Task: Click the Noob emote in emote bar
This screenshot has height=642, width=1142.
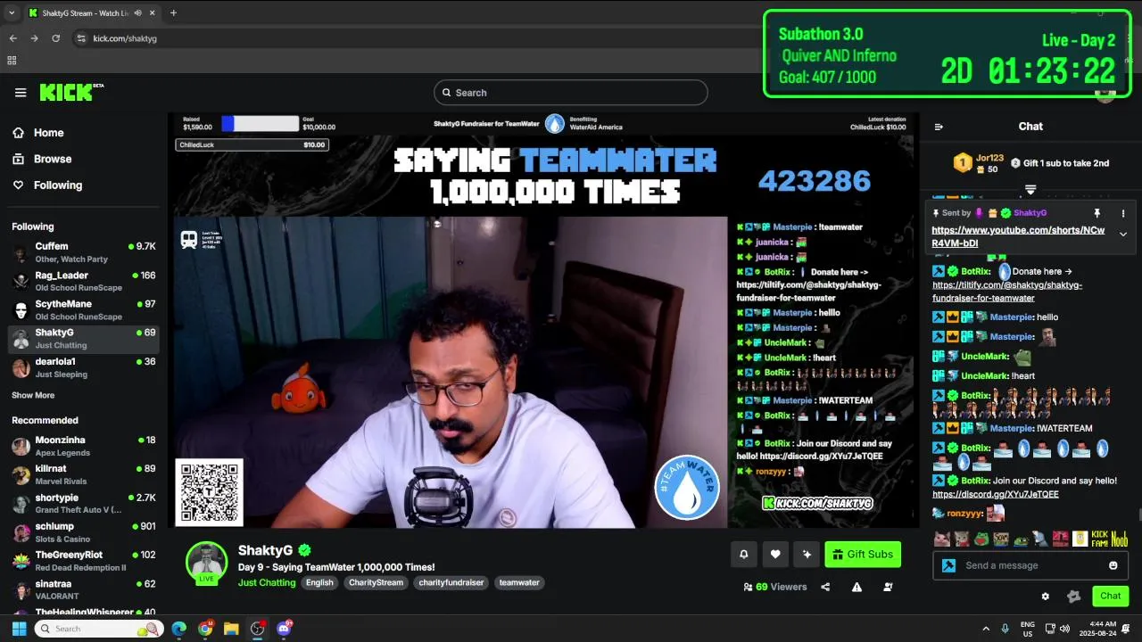Action: (x=1120, y=539)
